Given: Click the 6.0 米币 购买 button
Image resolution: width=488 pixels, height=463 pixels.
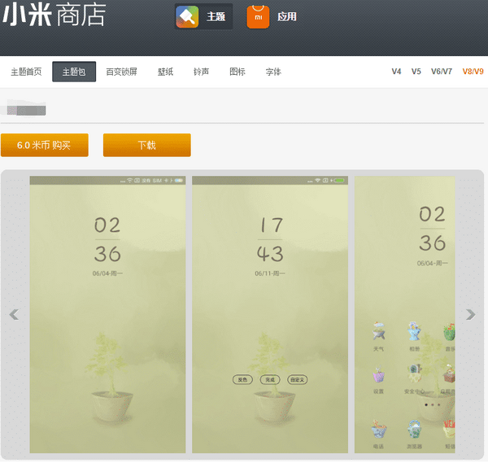Looking at the screenshot, I should 44,145.
